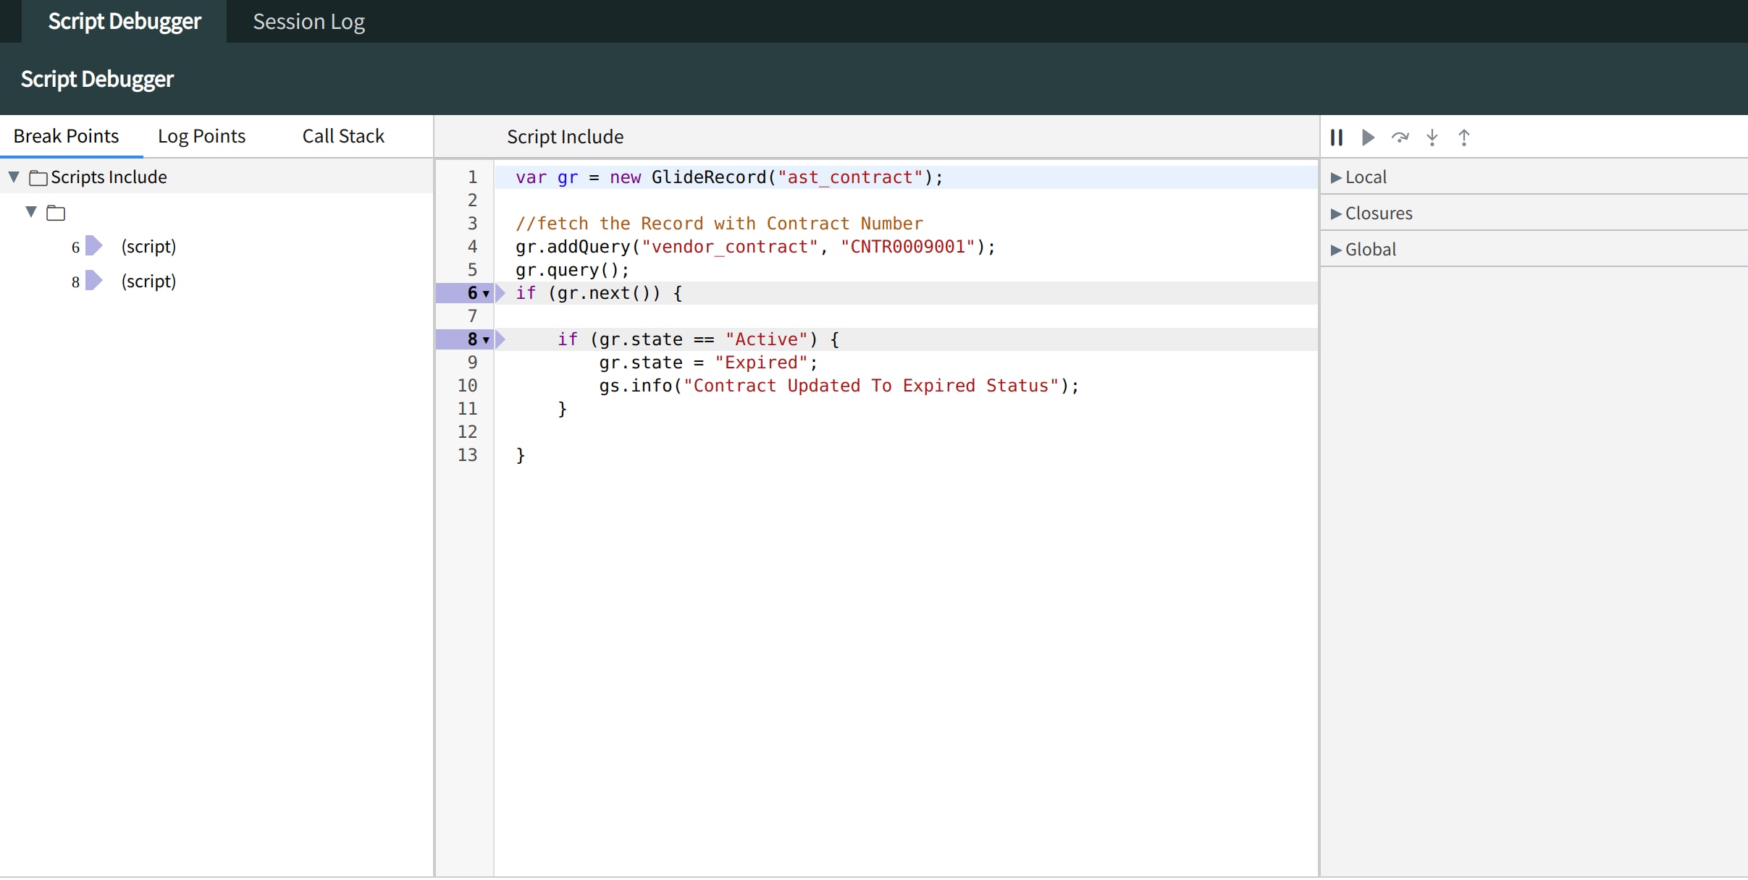Select the (script) entry for line 8
The image size is (1748, 880).
click(148, 281)
